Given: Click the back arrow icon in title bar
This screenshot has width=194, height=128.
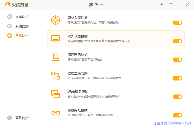Looking at the screenshot, I should click(162, 5).
